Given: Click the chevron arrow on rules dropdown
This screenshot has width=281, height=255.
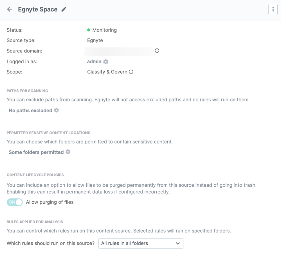Looking at the screenshot, I should click(177, 243).
